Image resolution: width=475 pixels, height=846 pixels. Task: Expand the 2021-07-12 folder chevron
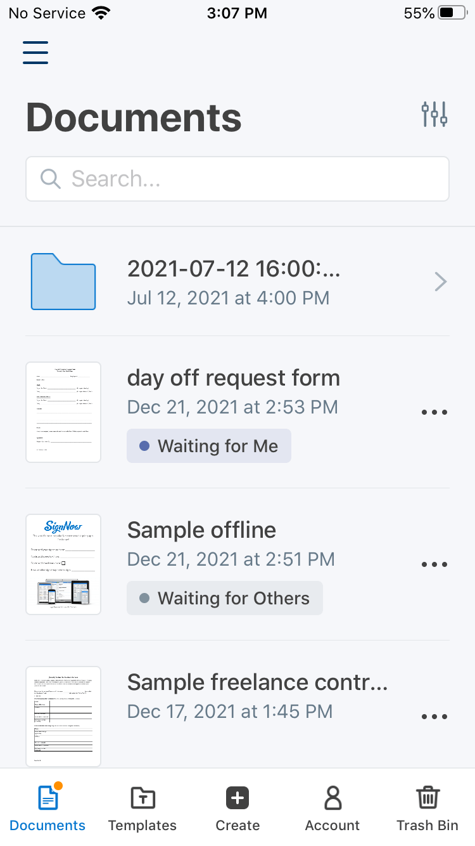[x=441, y=282]
